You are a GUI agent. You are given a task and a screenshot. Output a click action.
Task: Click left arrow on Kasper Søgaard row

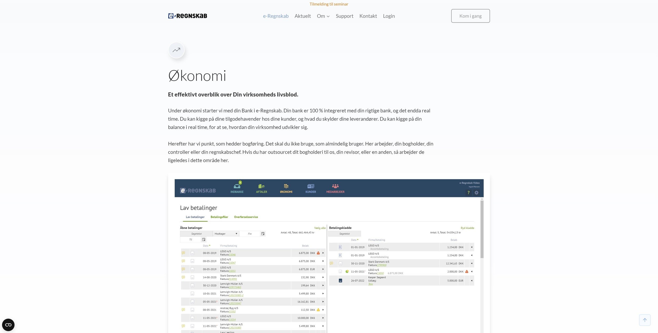(x=471, y=281)
